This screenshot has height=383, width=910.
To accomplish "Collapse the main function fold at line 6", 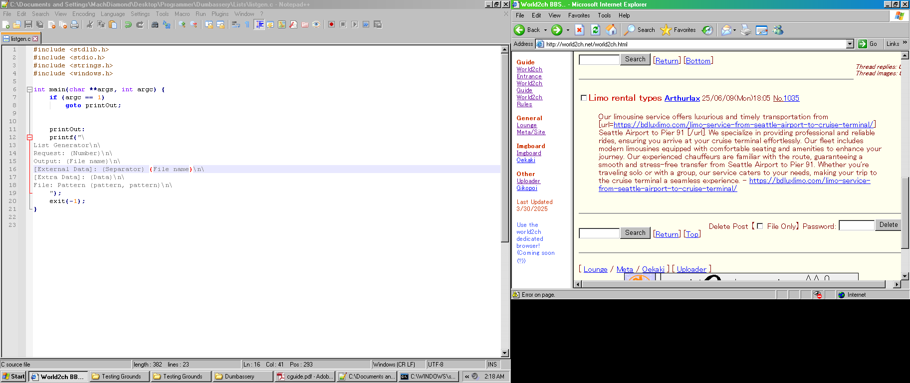I will (29, 90).
